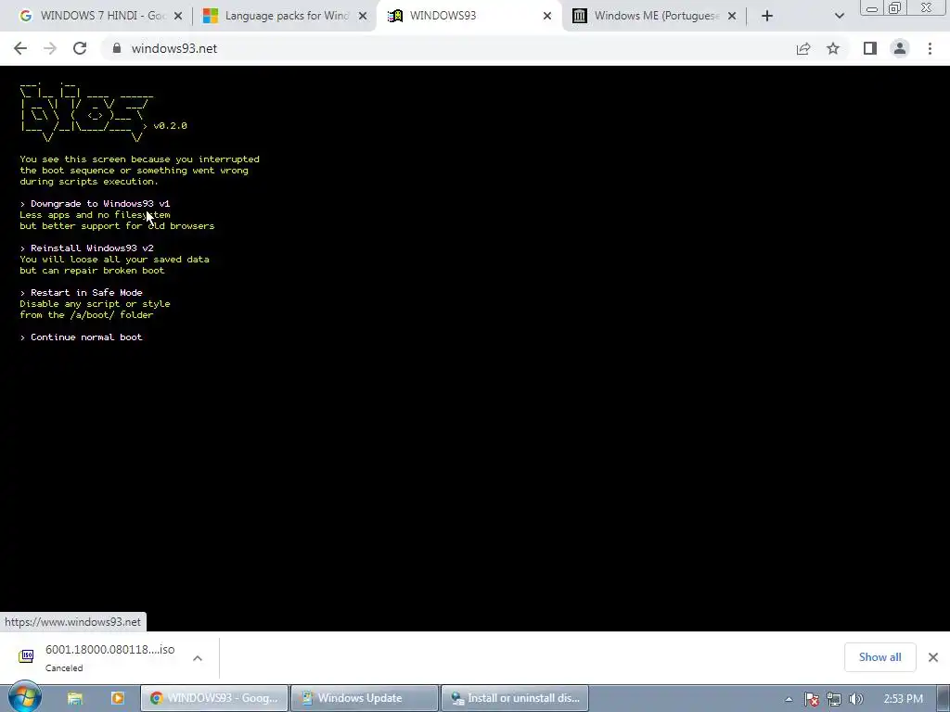Bookmark this page with the star
The height and width of the screenshot is (712, 950).
pyautogui.click(x=833, y=48)
